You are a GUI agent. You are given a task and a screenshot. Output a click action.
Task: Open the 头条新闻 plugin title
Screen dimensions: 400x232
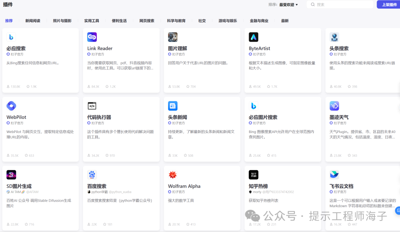pyautogui.click(x=177, y=117)
